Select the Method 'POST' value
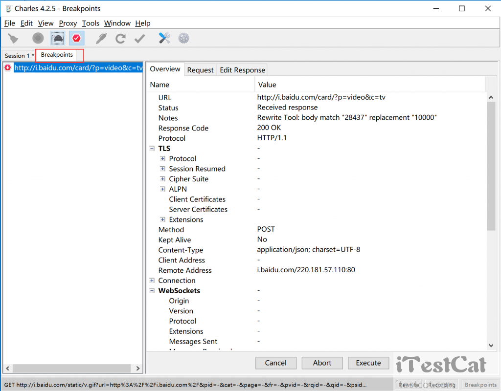 [266, 229]
